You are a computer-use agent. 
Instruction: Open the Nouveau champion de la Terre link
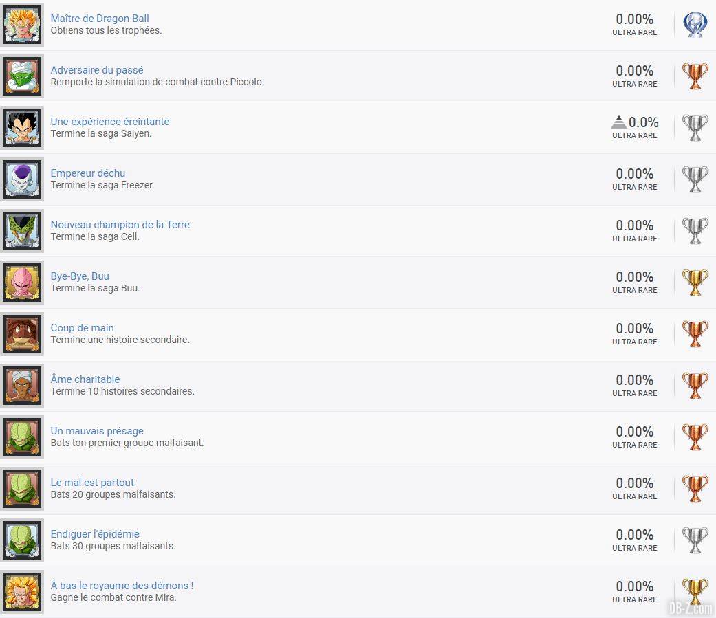pos(120,225)
